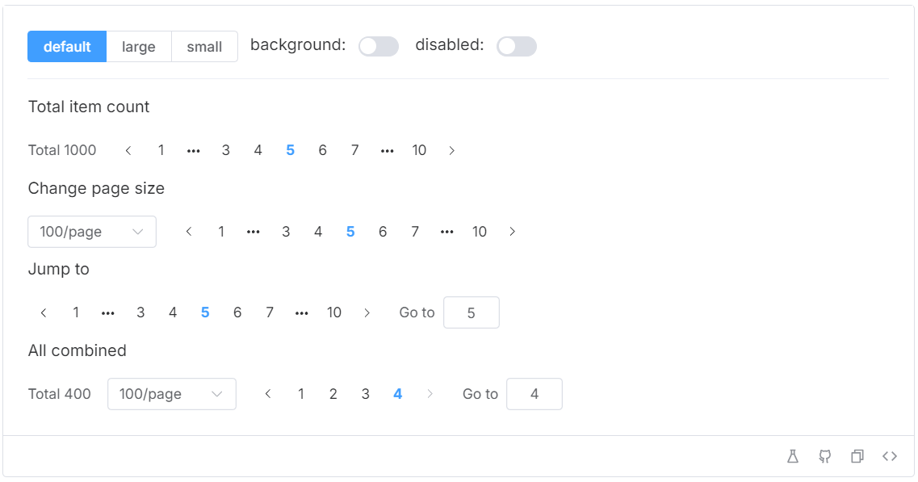Copy the code snippet to clipboard
The image size is (918, 482).
pyautogui.click(x=857, y=456)
